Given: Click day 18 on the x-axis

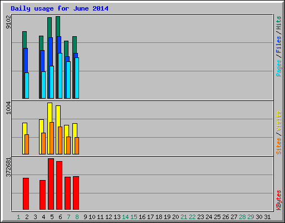Looking at the screenshot, I should pos(159,217).
